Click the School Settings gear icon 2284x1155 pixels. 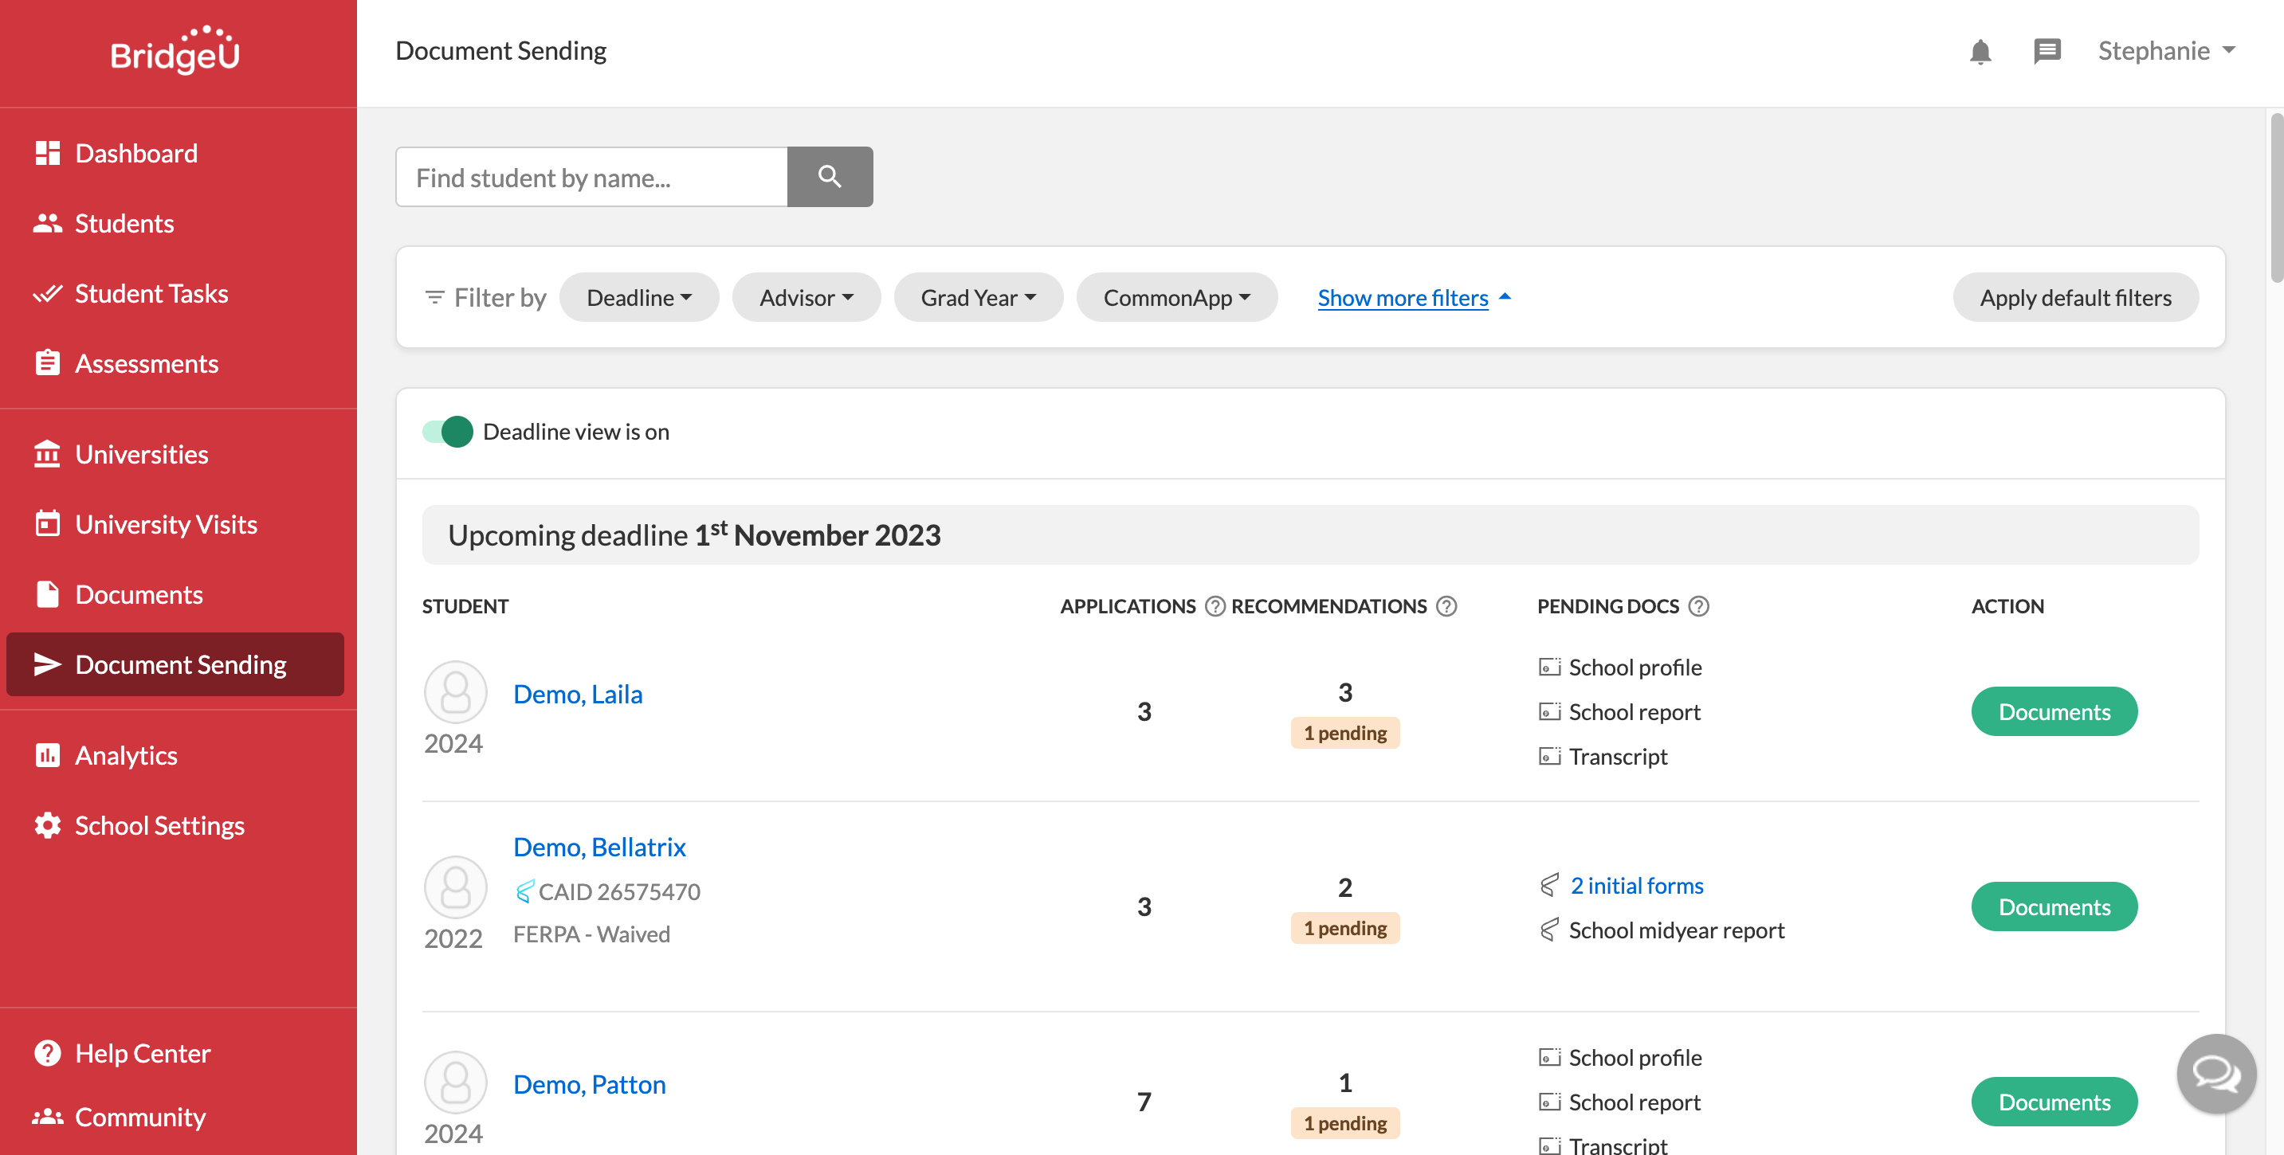tap(48, 825)
